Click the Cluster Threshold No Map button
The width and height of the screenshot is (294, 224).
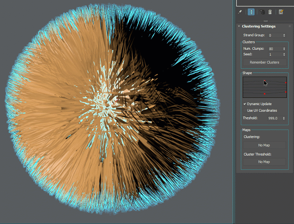click(264, 162)
